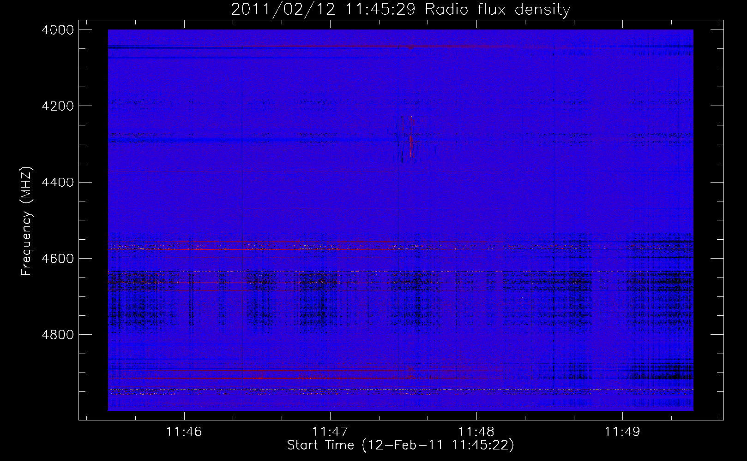
Task: Click the 'Start Time (12-Feb-11 11:45:22)' label
Action: tap(400, 445)
